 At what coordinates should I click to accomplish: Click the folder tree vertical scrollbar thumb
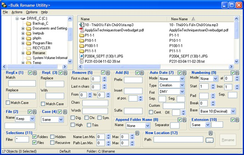tap(70, 34)
